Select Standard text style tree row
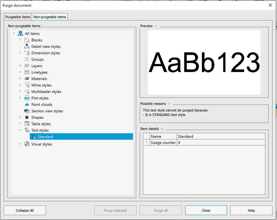The image size is (277, 220). point(81,137)
